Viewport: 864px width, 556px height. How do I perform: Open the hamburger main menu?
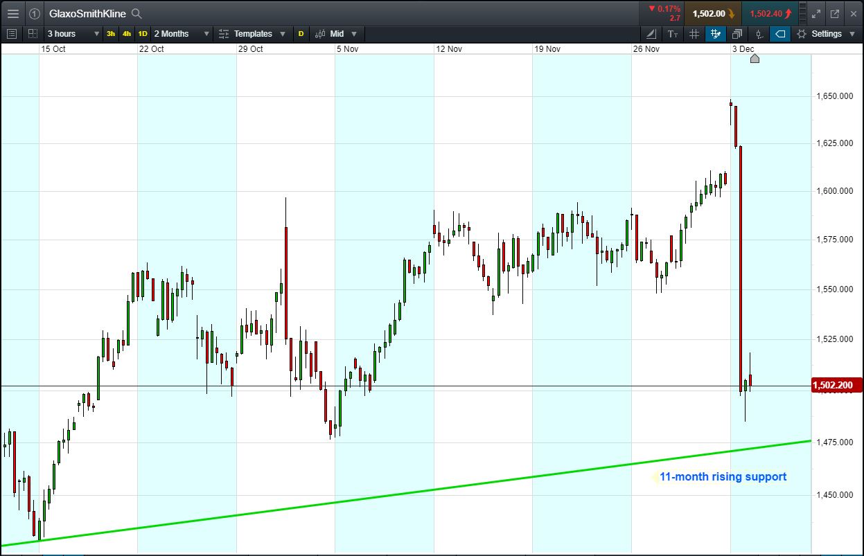[x=13, y=13]
